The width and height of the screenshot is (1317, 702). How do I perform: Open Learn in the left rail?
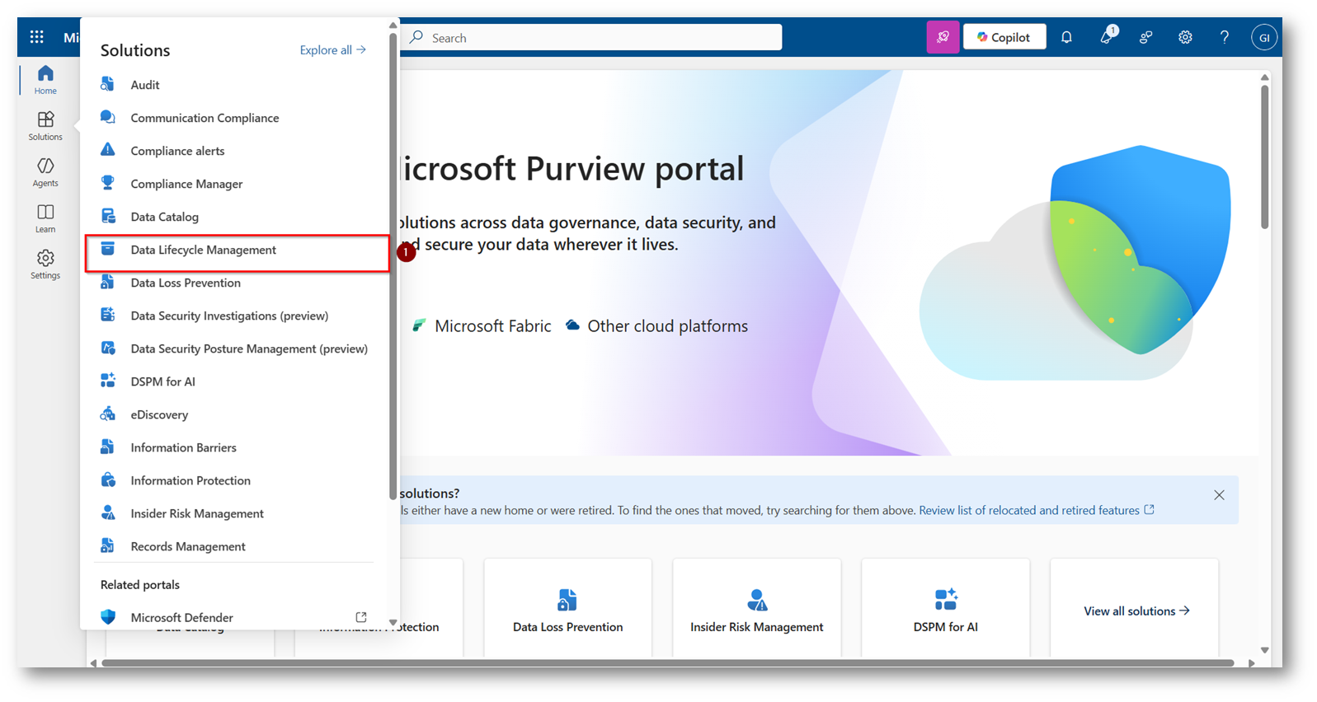(45, 218)
